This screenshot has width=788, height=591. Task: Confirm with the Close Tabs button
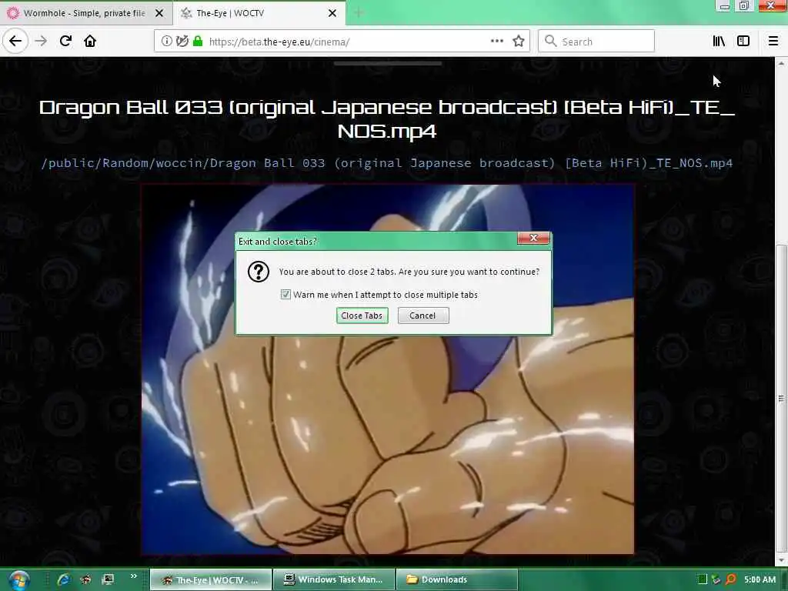[x=362, y=316]
